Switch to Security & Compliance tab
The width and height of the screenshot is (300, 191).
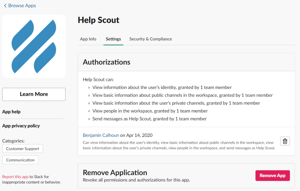pos(150,39)
